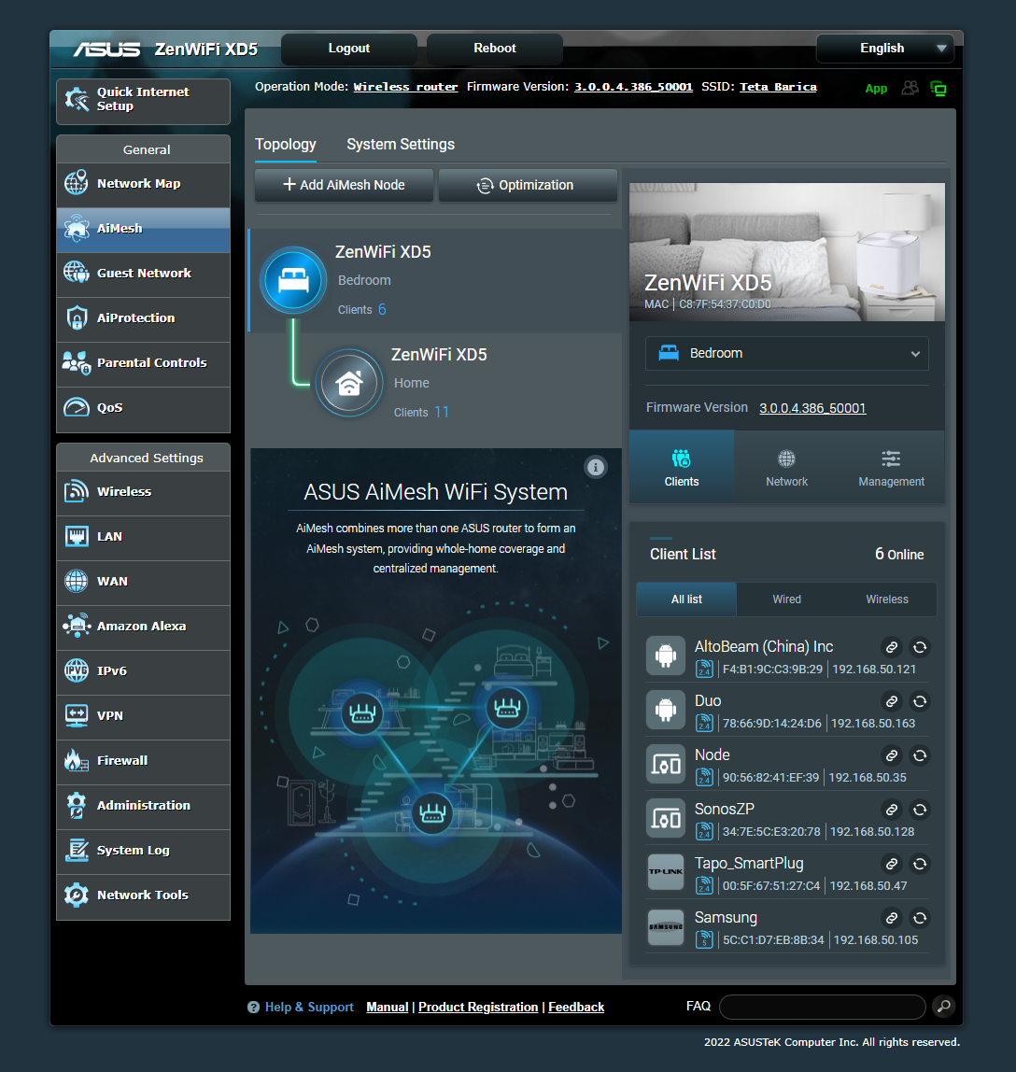Reconnect the Node client
The image size is (1016, 1072).
coord(920,755)
